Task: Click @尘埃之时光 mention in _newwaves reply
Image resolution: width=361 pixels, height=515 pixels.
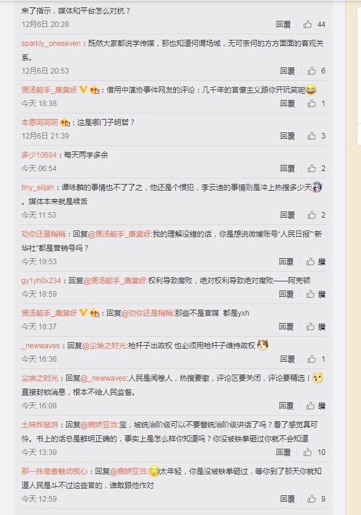Action: click(104, 346)
